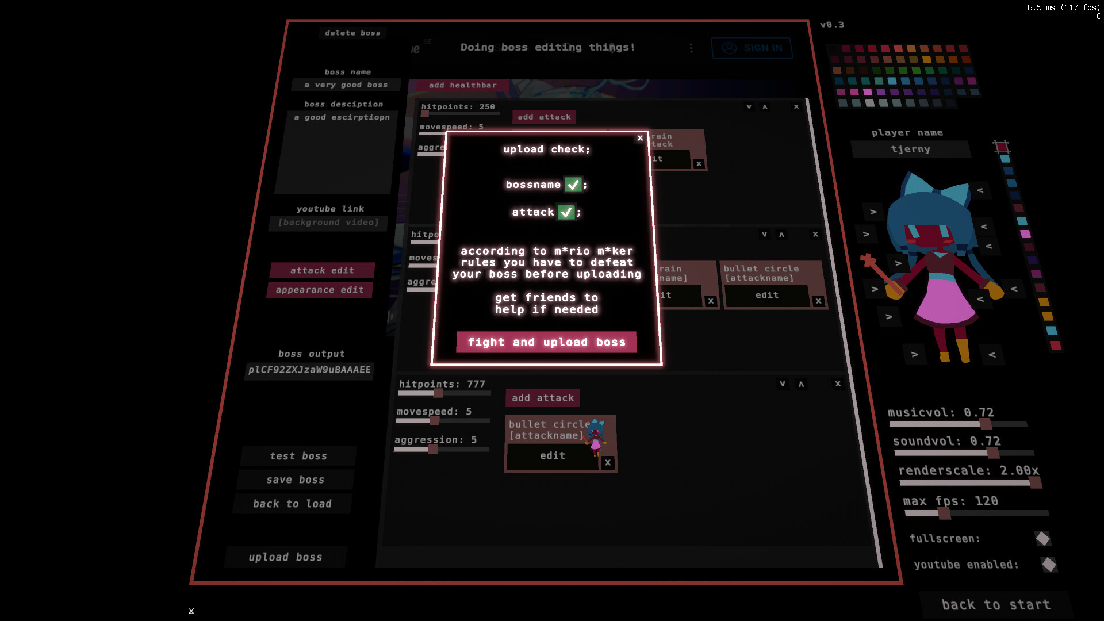Click the up chevron on the middle healthbar
The image size is (1104, 621).
781,234
